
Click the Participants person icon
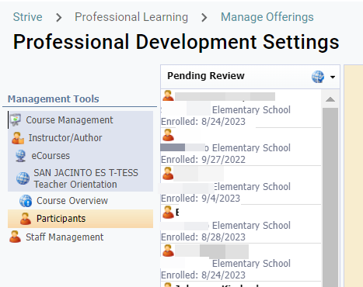coord(26,219)
